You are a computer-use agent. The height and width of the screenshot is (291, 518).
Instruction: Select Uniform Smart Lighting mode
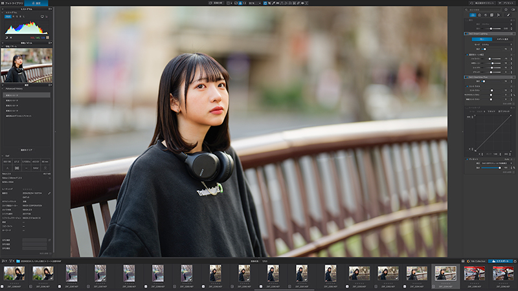[482, 39]
